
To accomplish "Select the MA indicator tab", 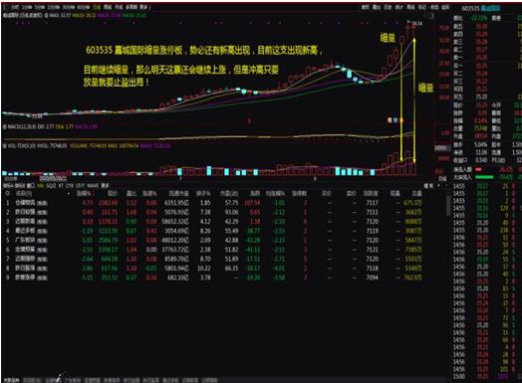I will click(40, 186).
